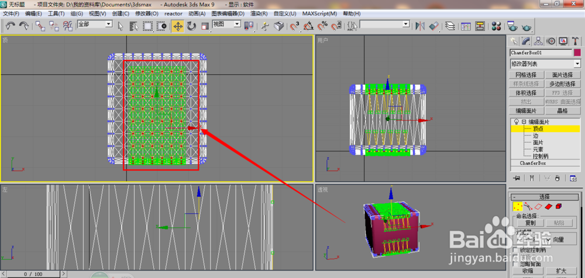585x278 pixels.
Task: Click the object color swatch
Action: [x=577, y=53]
